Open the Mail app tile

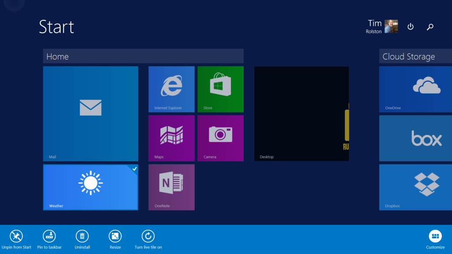tap(90, 113)
